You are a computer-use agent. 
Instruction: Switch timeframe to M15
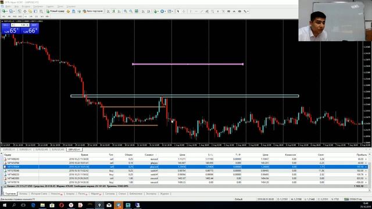pyautogui.click(x=15, y=16)
